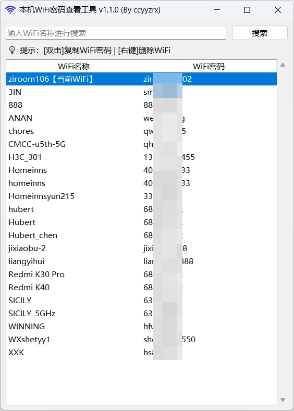Select the Redmi K30 Pro entry
Screen dimensions: 294x411
[x=141, y=275]
